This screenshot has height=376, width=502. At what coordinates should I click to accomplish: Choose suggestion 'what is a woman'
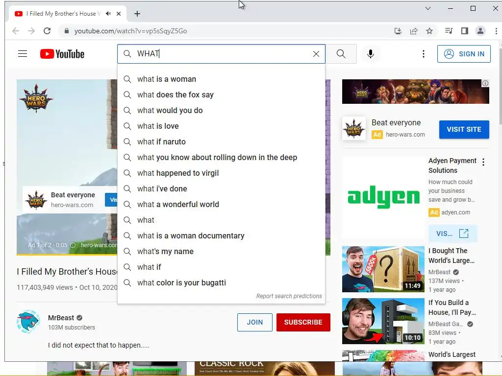(221, 79)
